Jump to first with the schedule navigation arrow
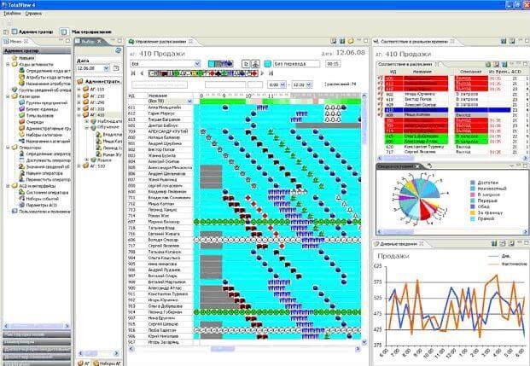The image size is (530, 366). [x=133, y=73]
